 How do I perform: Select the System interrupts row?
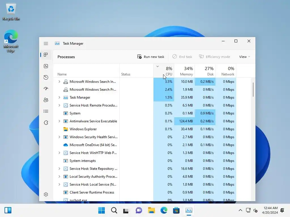(x=145, y=161)
